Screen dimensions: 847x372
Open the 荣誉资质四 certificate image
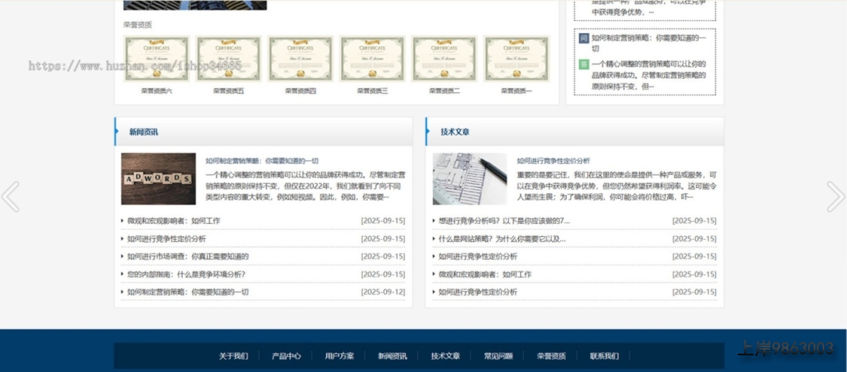(301, 58)
